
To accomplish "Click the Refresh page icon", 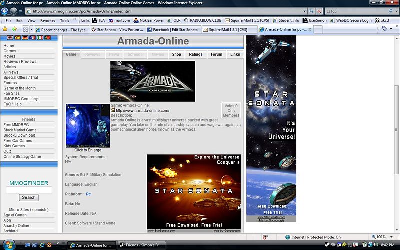I will pos(310,11).
